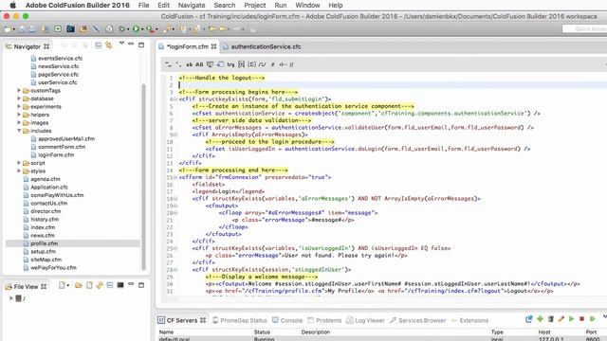Click the Navigator vertical scrollbar

pyautogui.click(x=144, y=176)
